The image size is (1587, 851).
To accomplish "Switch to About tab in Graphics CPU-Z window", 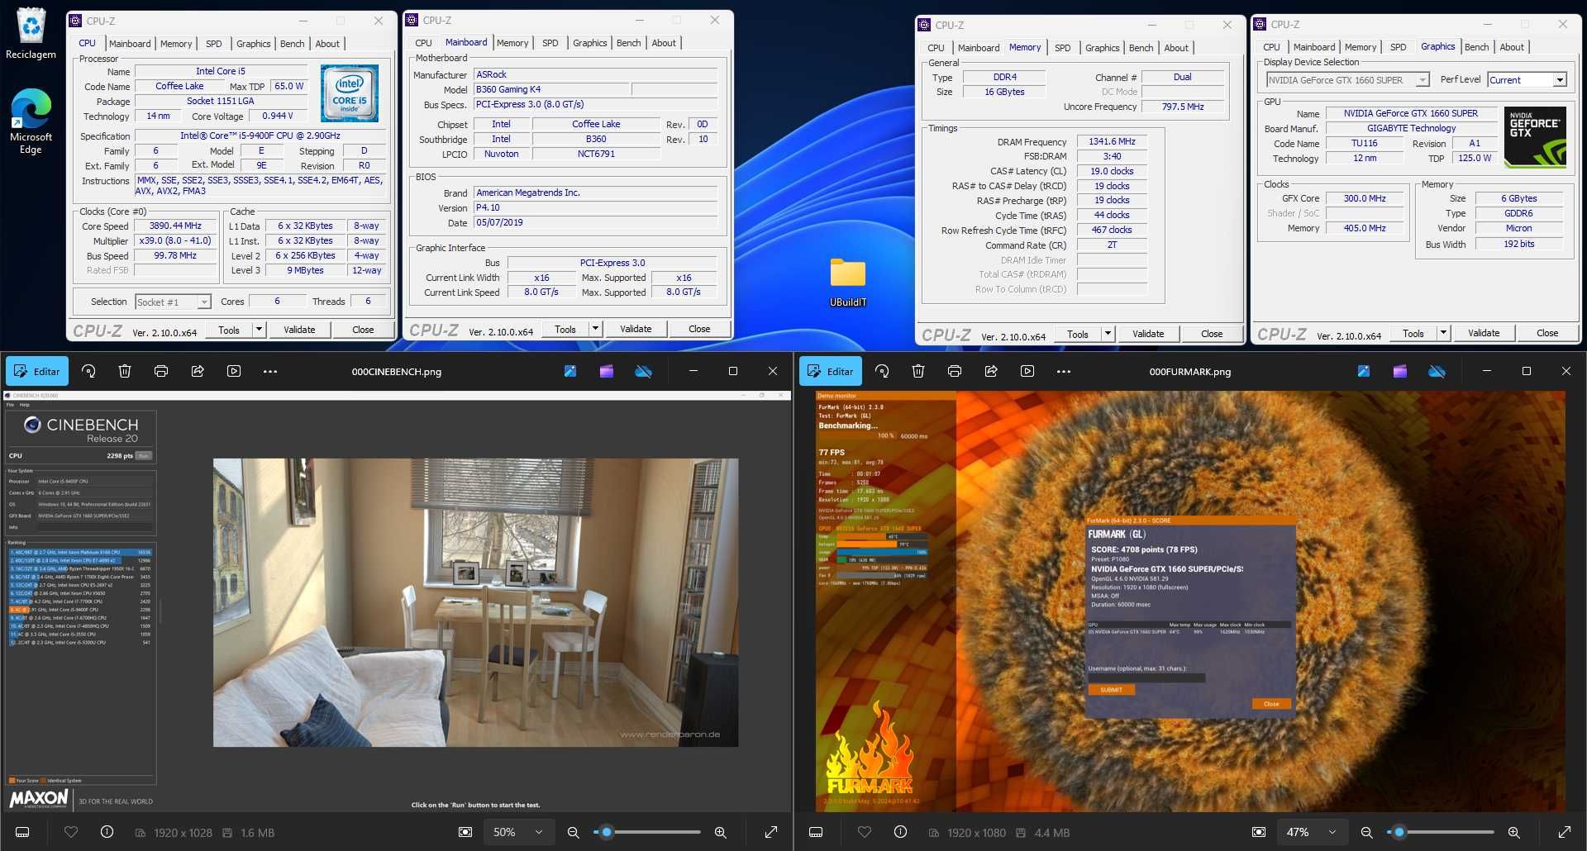I will coord(1512,47).
